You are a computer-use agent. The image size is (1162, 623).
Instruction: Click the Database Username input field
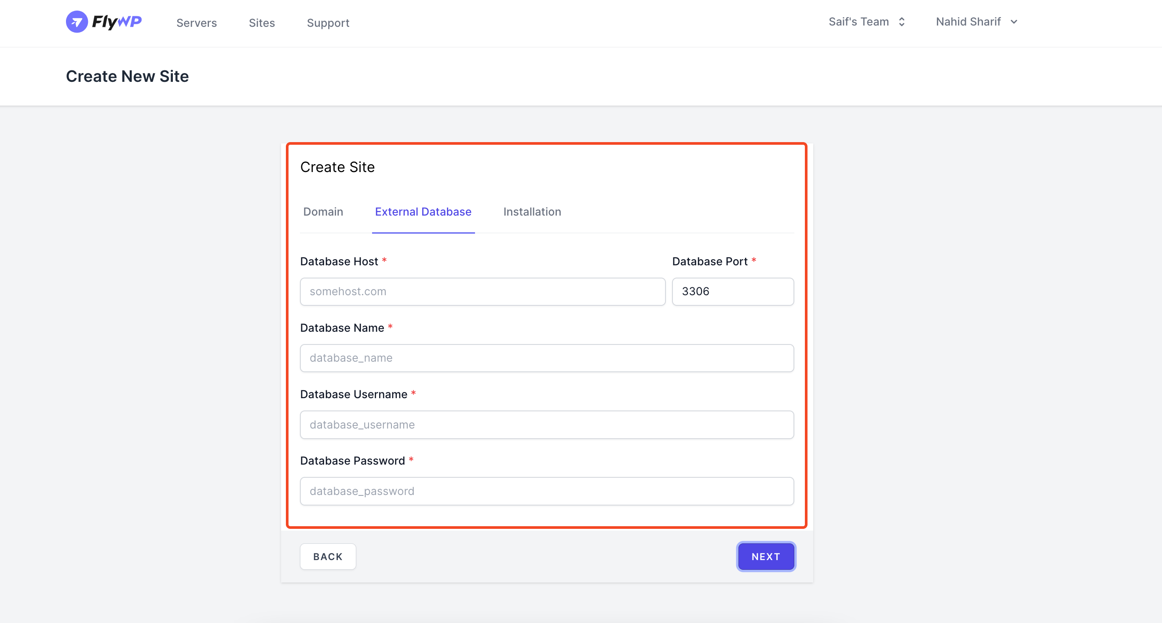point(546,424)
